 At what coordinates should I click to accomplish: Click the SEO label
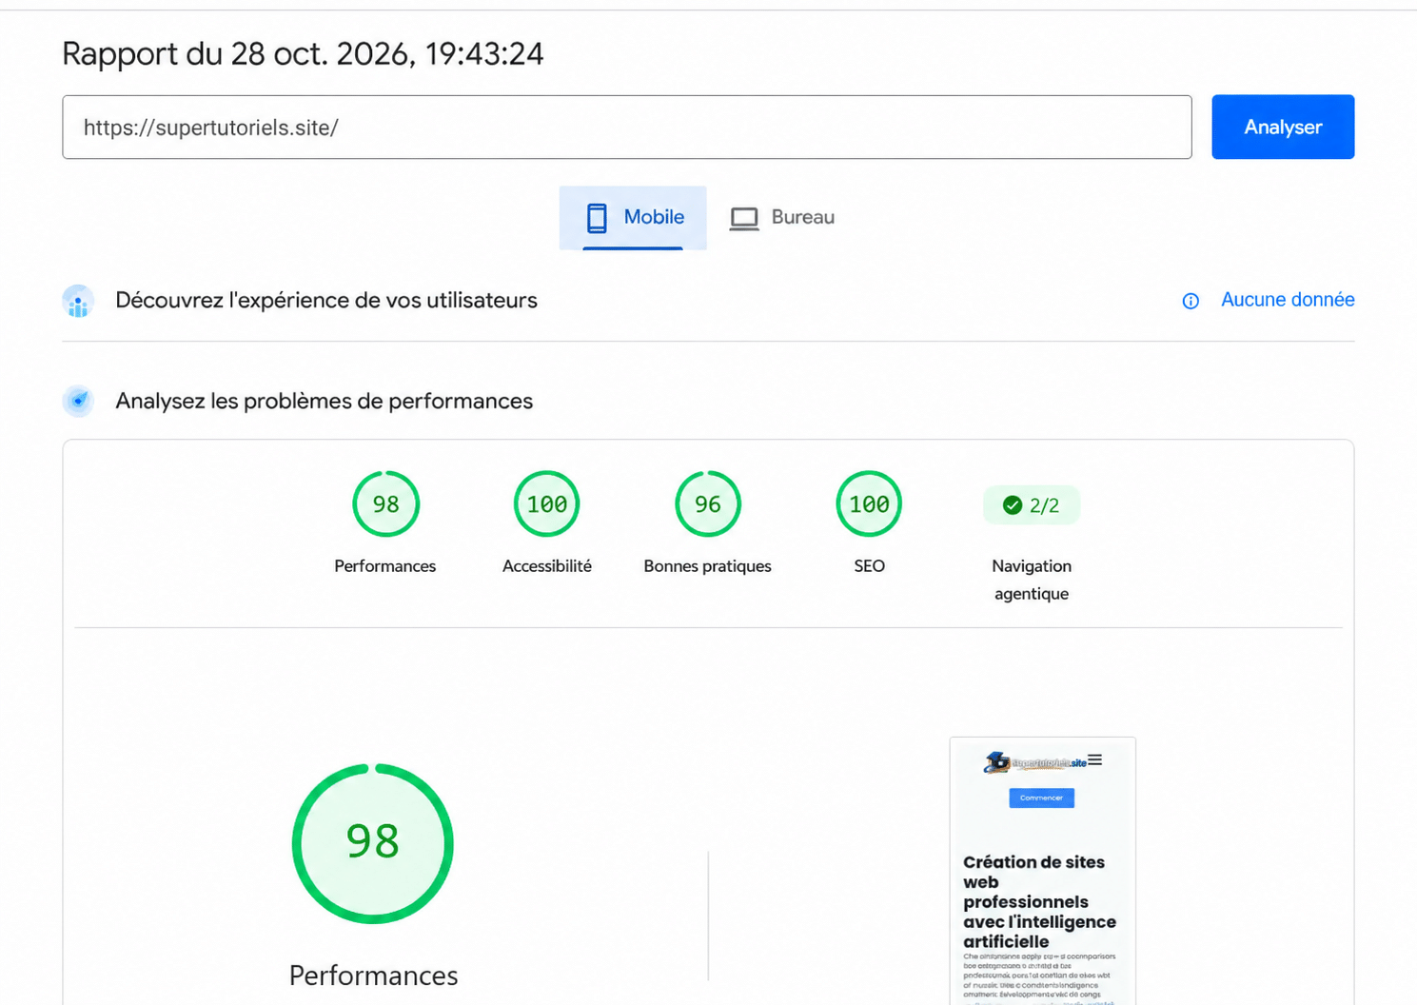tap(869, 566)
